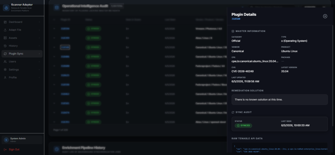335x155 pixels.
Task: Click plugin ID 318580 under Plugin Details
Action: tap(236, 19)
